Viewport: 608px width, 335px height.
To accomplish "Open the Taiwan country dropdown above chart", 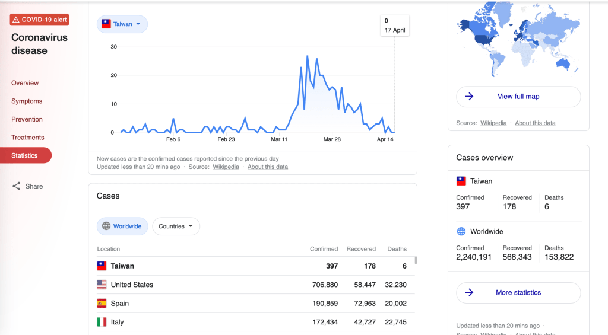I will coord(122,24).
